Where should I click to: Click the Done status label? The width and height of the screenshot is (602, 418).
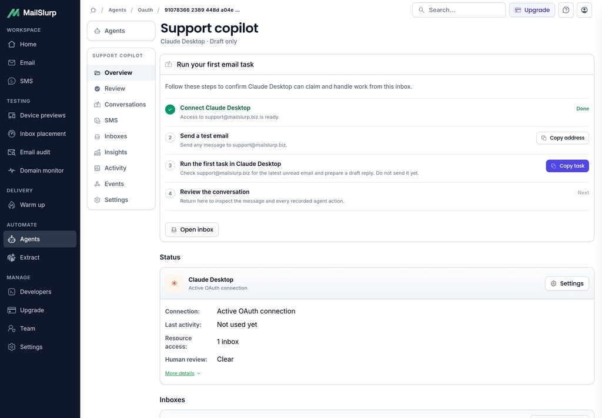583,109
